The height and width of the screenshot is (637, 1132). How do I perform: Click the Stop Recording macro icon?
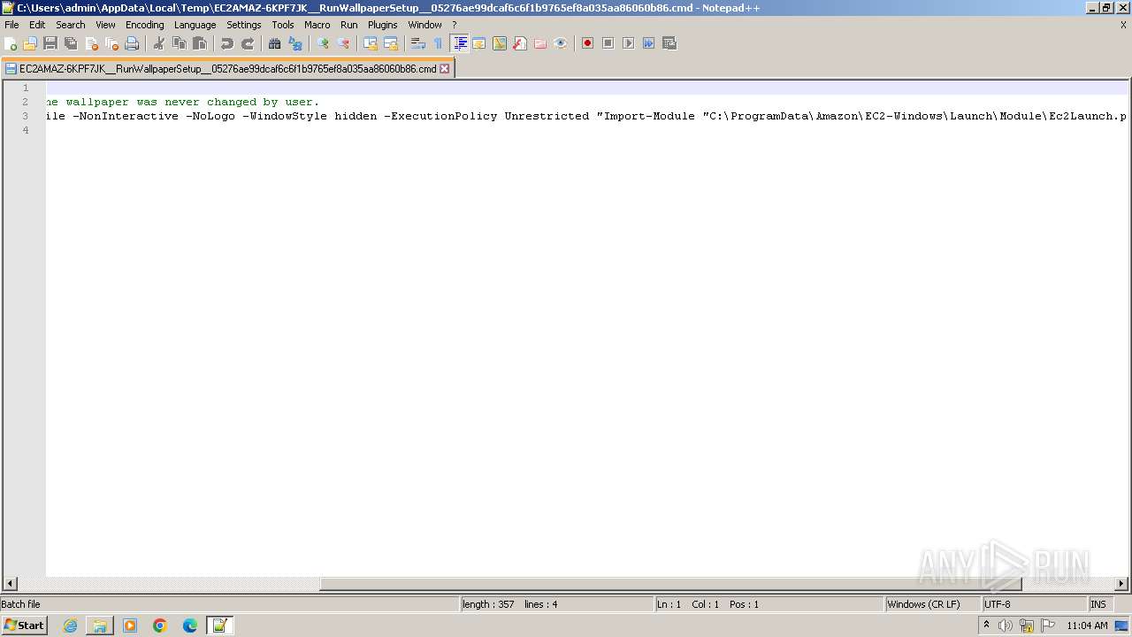pos(608,43)
